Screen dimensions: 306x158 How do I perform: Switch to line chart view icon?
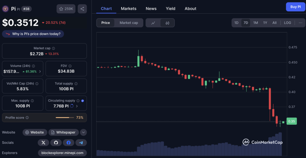coord(153,23)
